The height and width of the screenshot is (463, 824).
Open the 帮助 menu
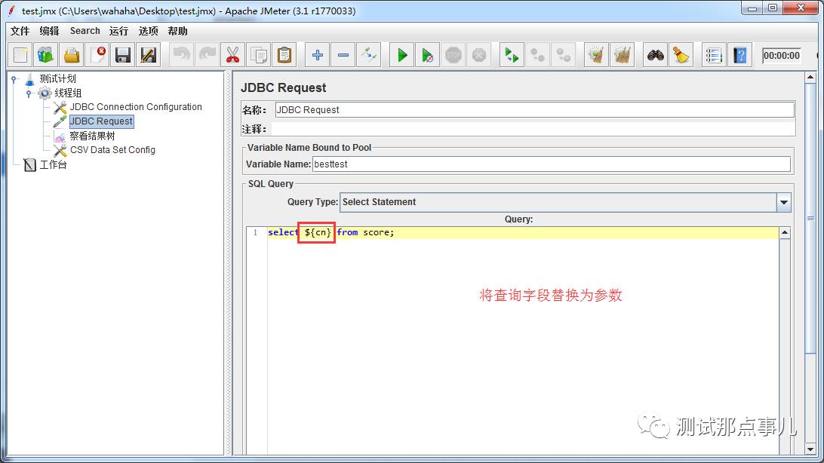click(177, 31)
